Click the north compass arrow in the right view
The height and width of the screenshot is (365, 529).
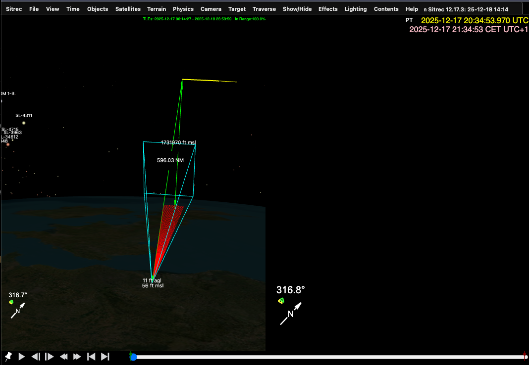pyautogui.click(x=291, y=313)
